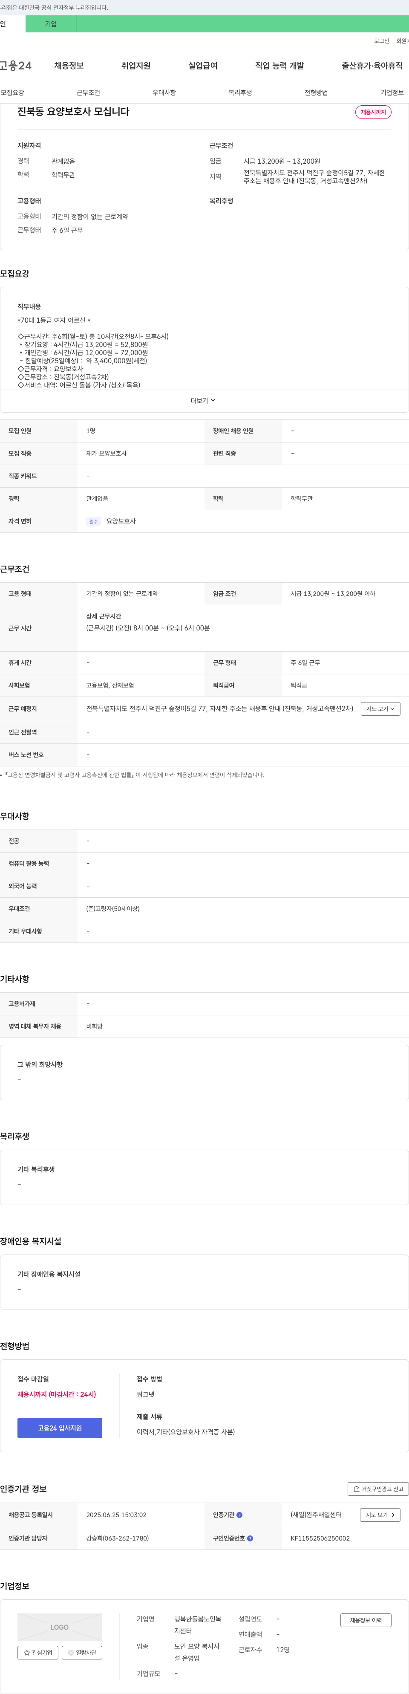
Task: Jump to 기업정보 section tab
Action: (x=392, y=93)
